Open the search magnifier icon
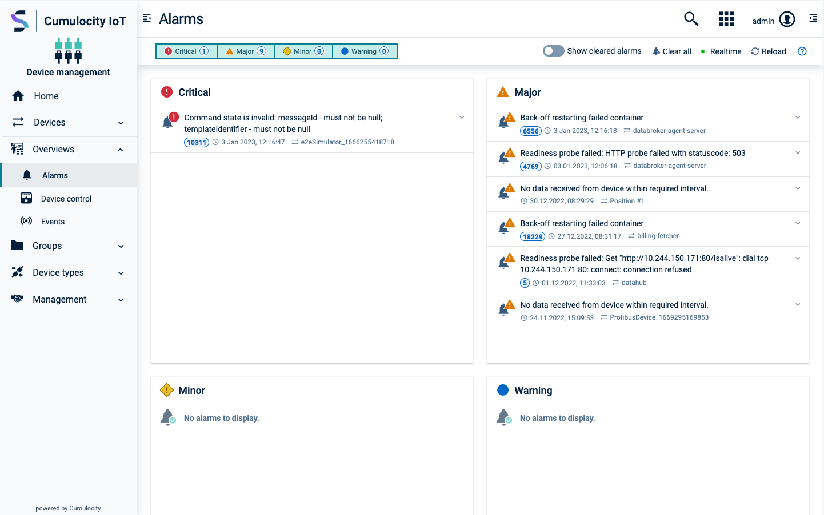Viewport: 824px width, 515px height. pyautogui.click(x=691, y=19)
